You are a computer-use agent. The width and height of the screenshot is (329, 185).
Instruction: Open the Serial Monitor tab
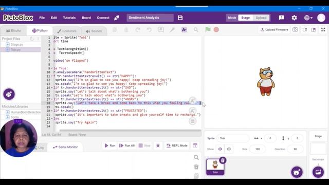click(65, 147)
